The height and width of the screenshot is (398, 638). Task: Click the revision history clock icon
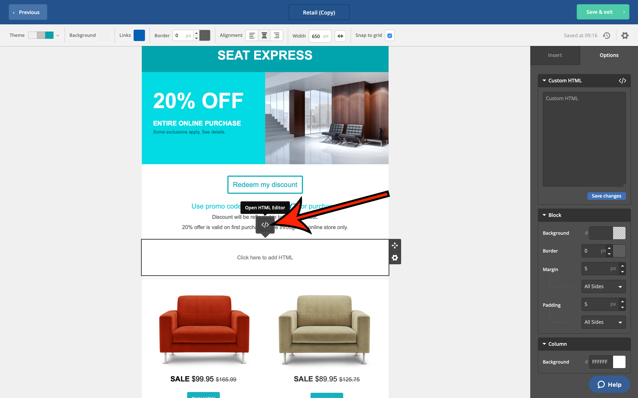[606, 35]
